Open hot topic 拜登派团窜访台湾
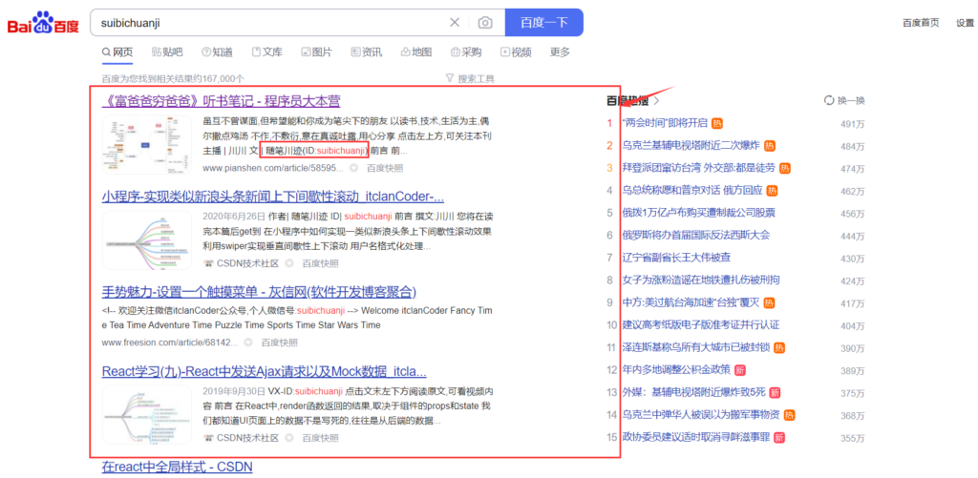978x478 pixels. (x=698, y=168)
